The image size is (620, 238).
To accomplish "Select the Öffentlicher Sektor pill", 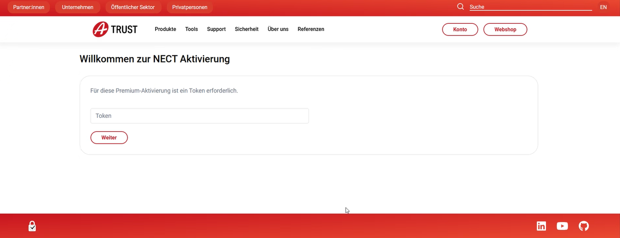I will point(133,7).
